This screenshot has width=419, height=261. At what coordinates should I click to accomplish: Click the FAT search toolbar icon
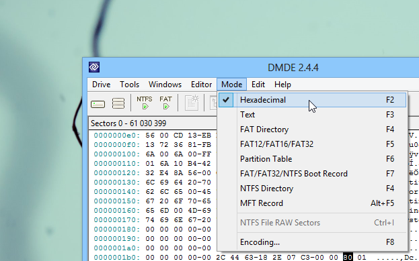click(x=165, y=103)
